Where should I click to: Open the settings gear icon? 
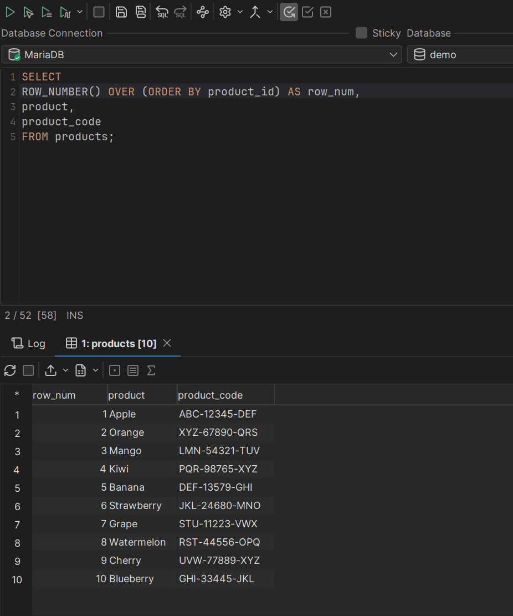pos(225,12)
